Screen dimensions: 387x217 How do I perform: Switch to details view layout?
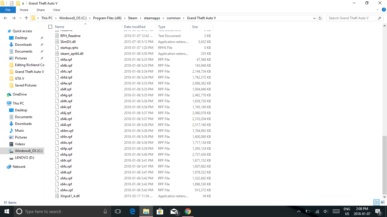click(x=377, y=202)
